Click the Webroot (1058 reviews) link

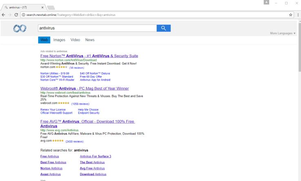(80, 104)
